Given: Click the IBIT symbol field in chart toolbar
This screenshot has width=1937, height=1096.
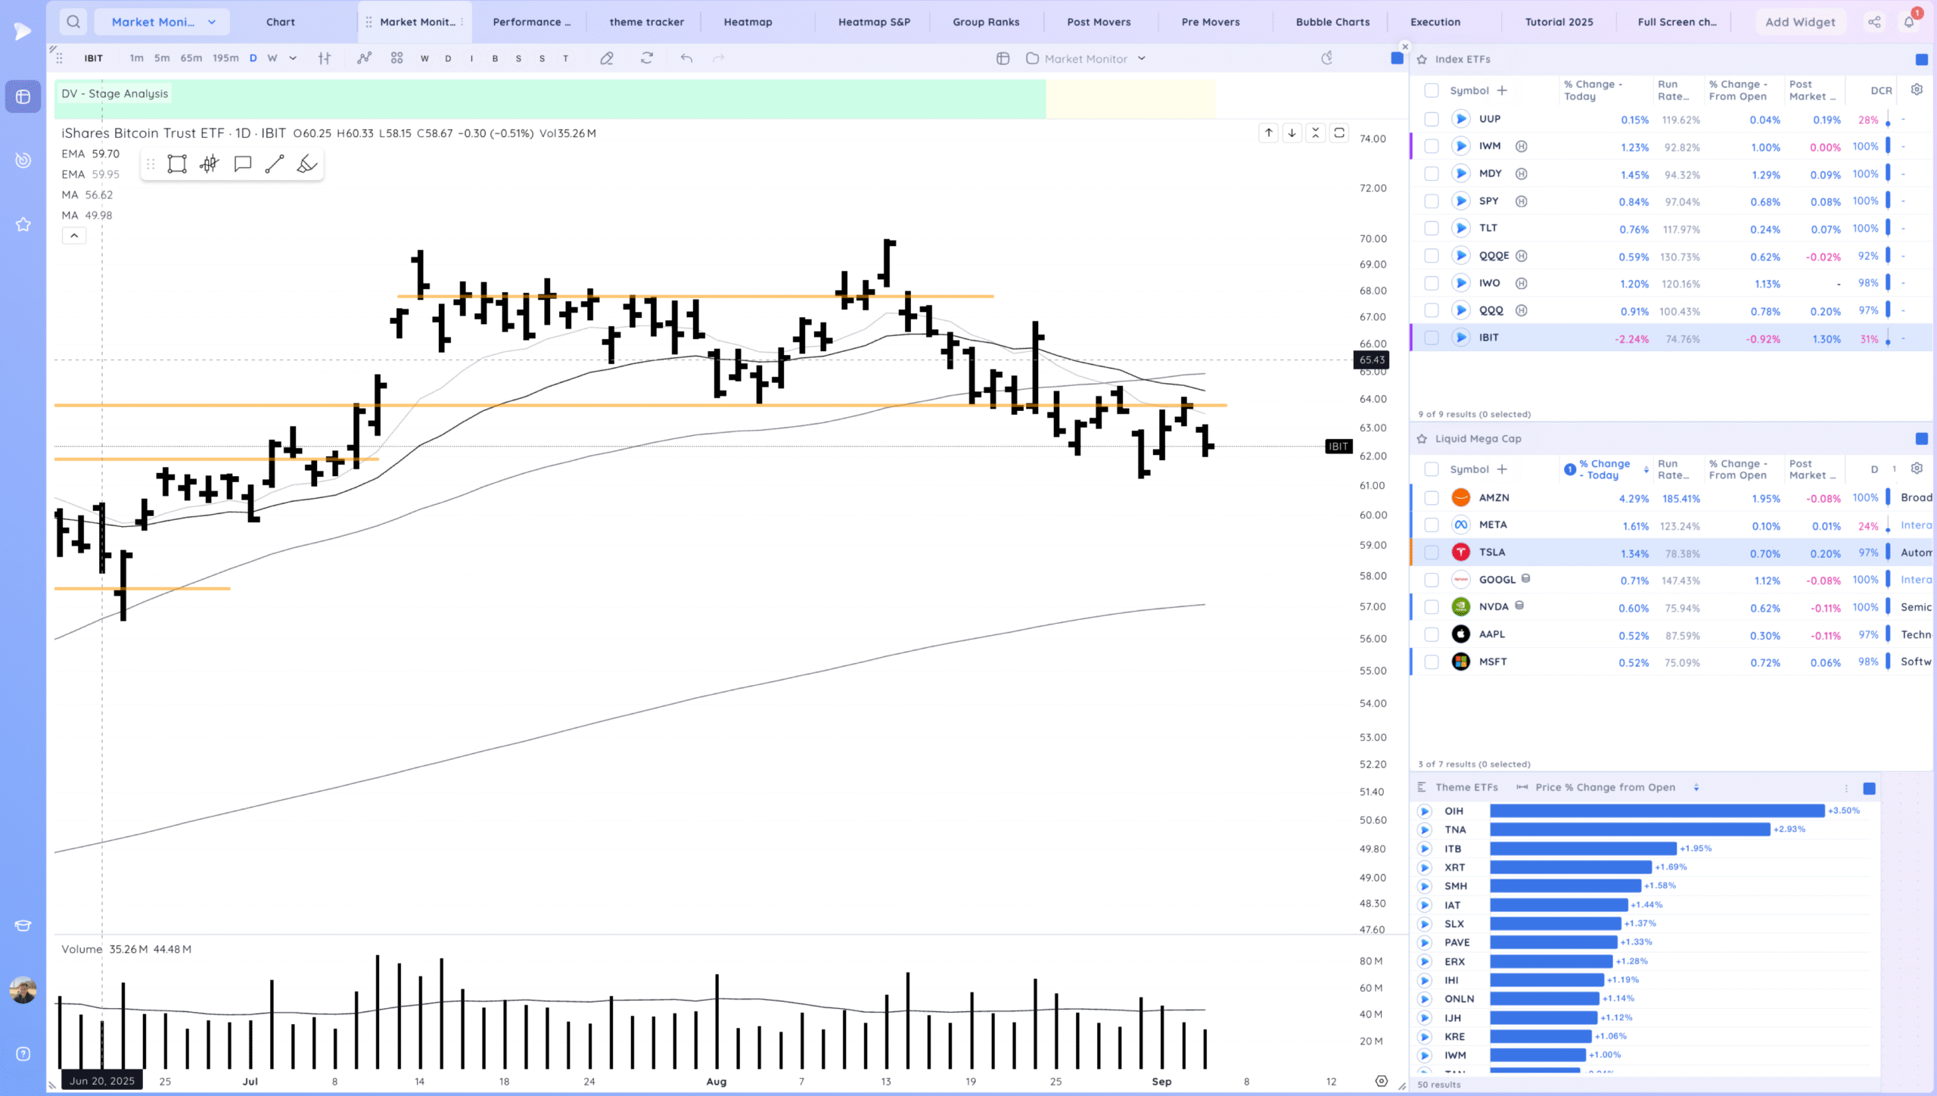Looking at the screenshot, I should pos(93,58).
